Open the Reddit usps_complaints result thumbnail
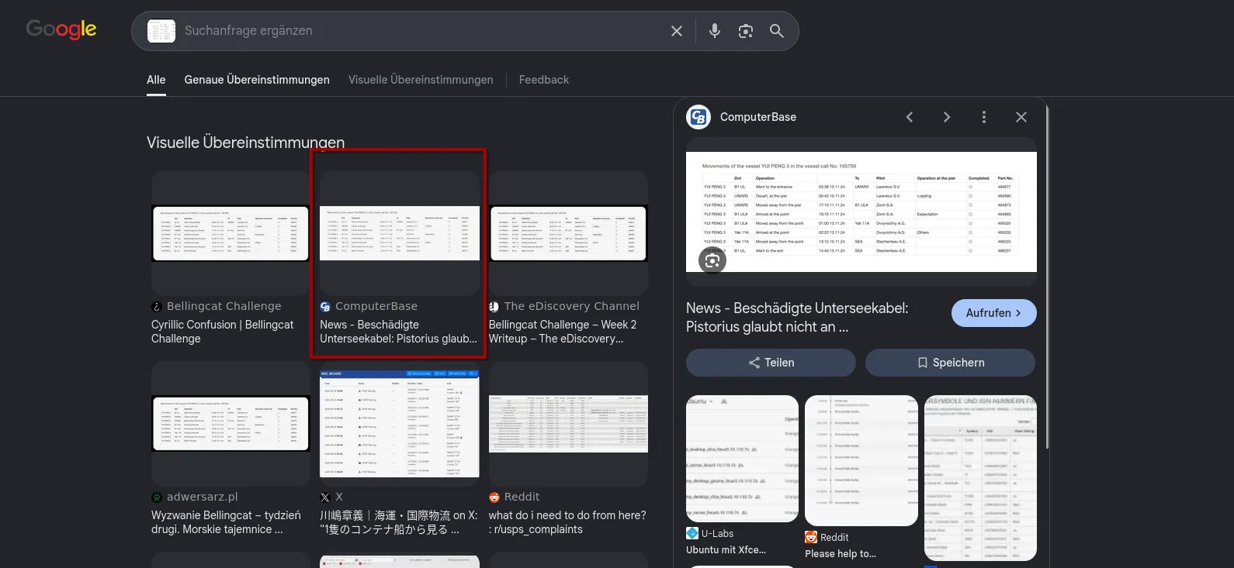Image resolution: width=1234 pixels, height=568 pixels. click(x=568, y=423)
